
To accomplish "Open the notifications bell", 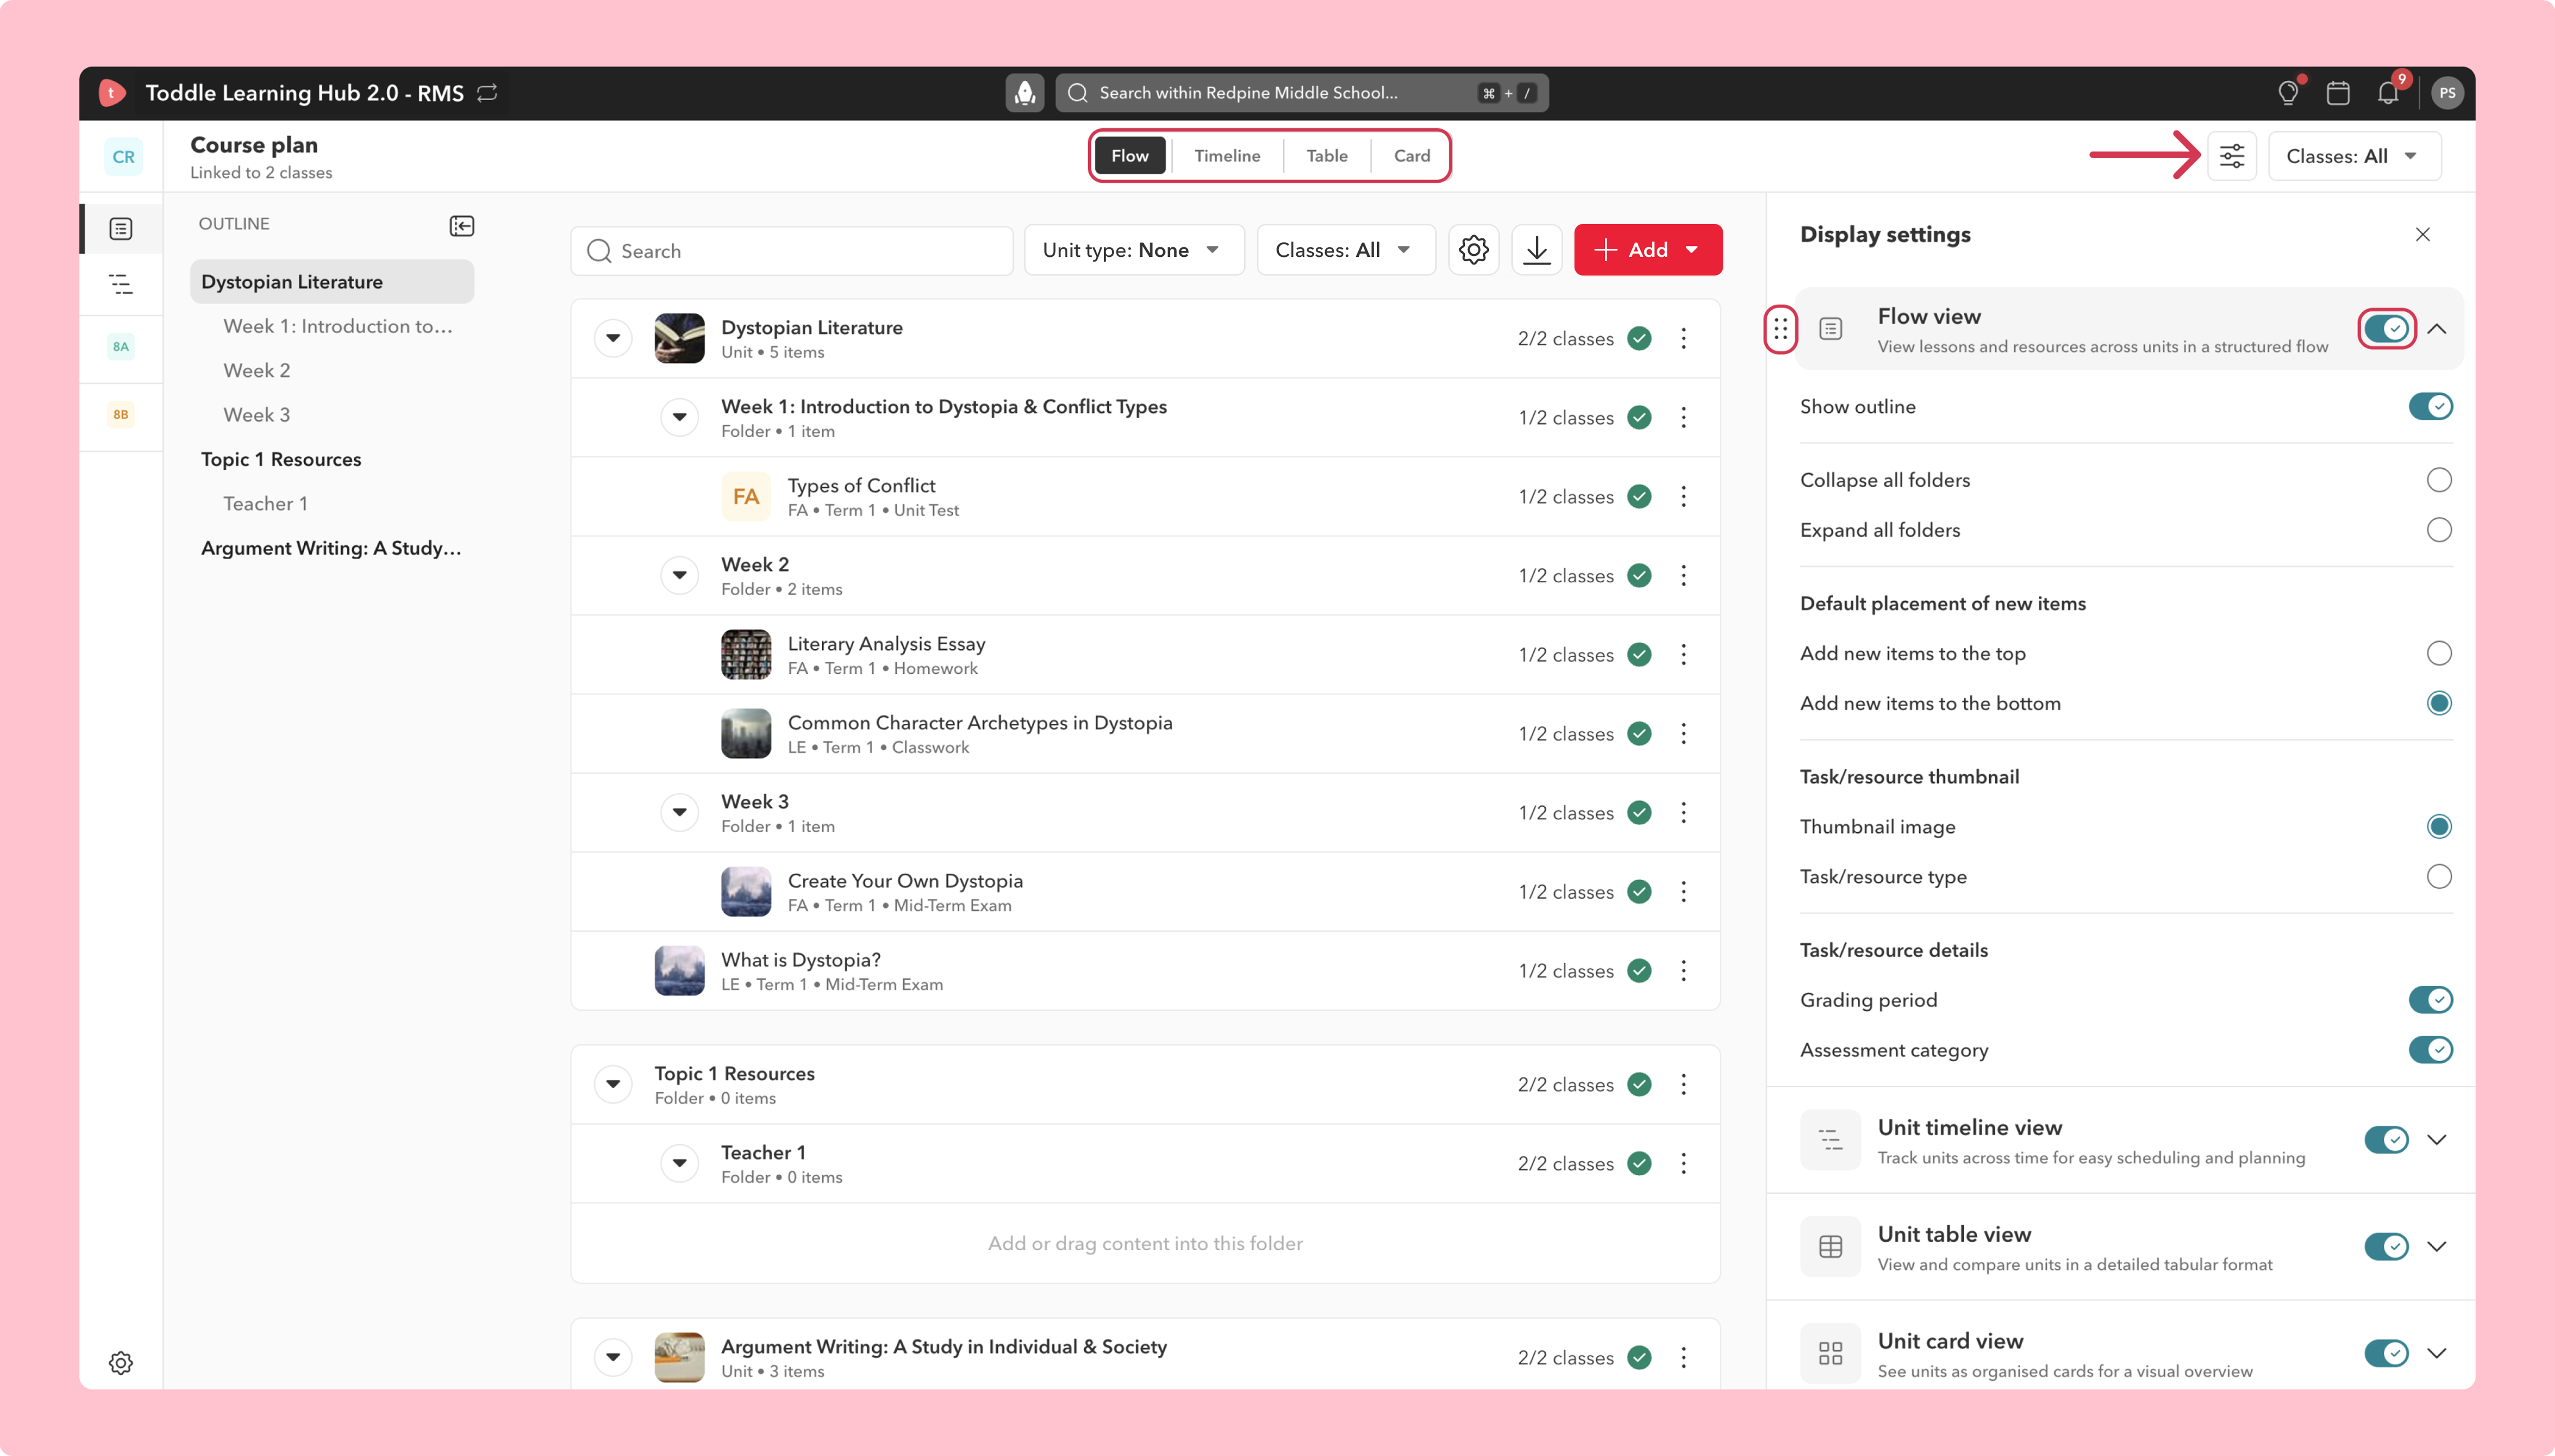I will pos(2388,93).
